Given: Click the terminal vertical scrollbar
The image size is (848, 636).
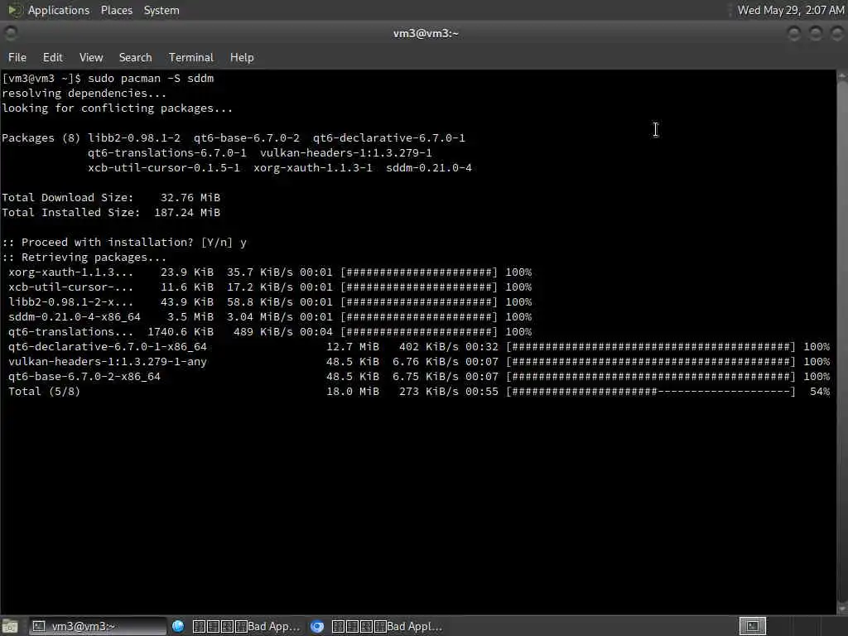Looking at the screenshot, I should click(x=842, y=342).
